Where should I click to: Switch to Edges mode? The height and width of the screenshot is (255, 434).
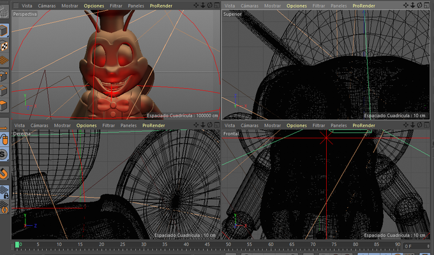(4, 91)
